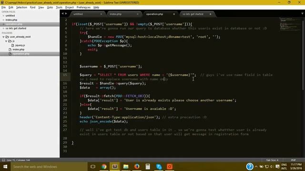Viewport: 305px width, 171px height.
Task: Open Task View on taskbar
Action: tap(93, 167)
